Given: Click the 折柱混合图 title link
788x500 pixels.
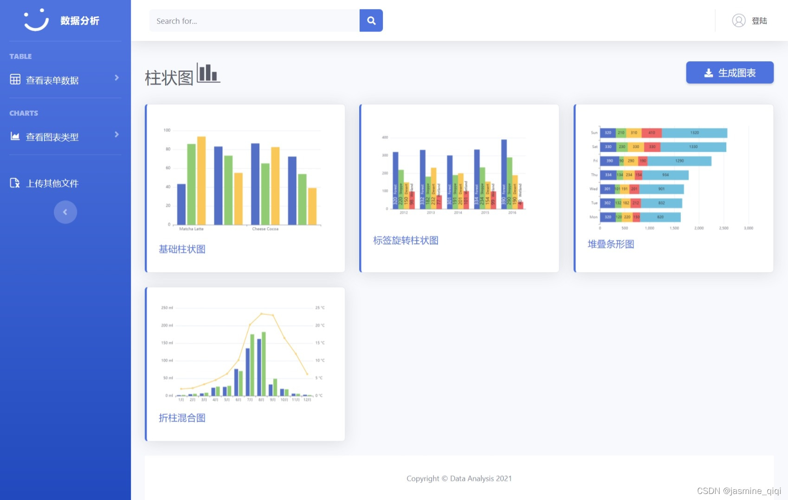Looking at the screenshot, I should (x=182, y=418).
